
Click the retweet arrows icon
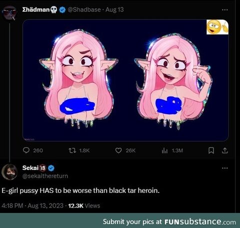coord(72,150)
